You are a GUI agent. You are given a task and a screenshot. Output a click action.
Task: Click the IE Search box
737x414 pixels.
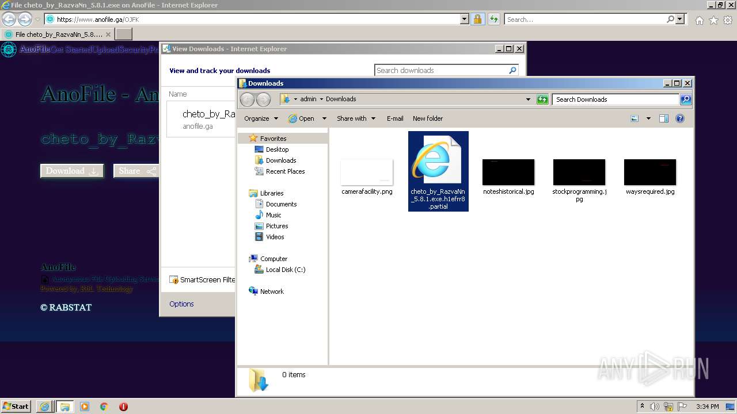point(584,19)
